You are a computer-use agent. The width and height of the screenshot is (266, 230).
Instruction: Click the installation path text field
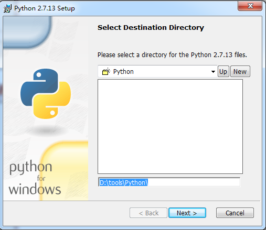pyautogui.click(x=169, y=182)
